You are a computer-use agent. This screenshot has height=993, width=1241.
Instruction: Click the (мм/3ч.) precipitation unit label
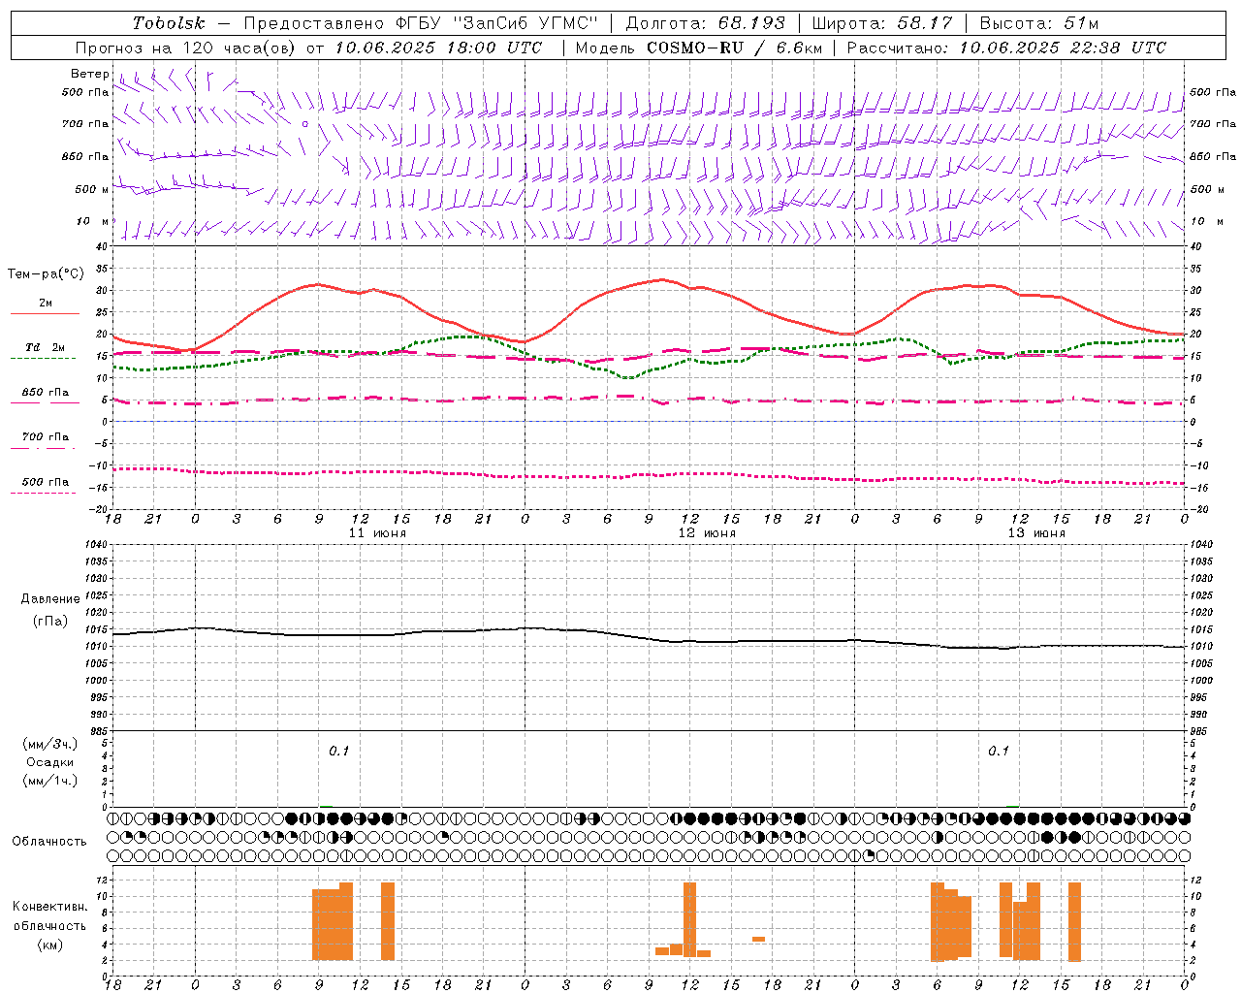click(x=50, y=745)
